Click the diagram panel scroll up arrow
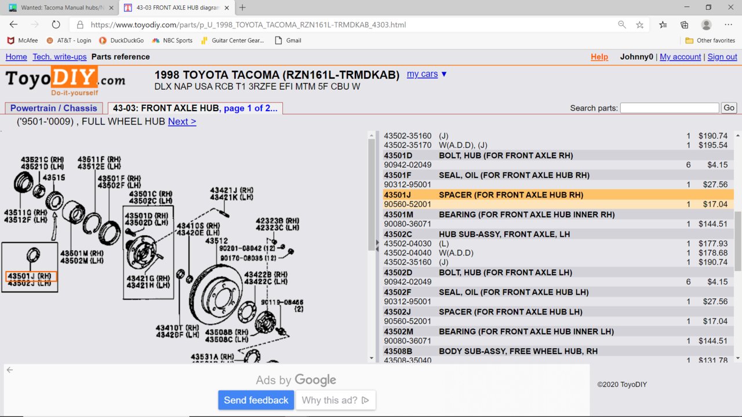This screenshot has height=417, width=742. 372,135
